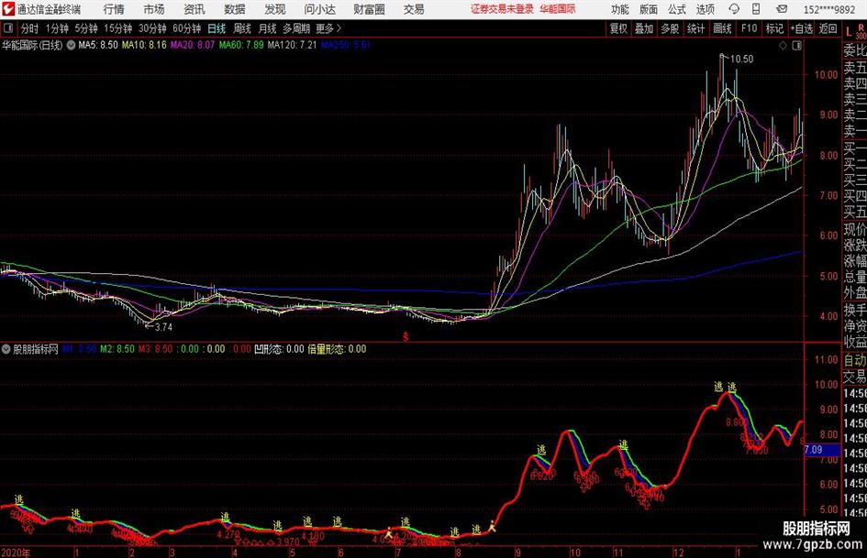Open the 版面 menu
Viewport: 867px width, 558px height.
[x=648, y=9]
